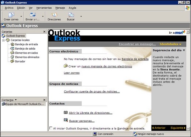191x137 pixels.
Task: Go to the Siguiente tip
Action: tap(178, 128)
